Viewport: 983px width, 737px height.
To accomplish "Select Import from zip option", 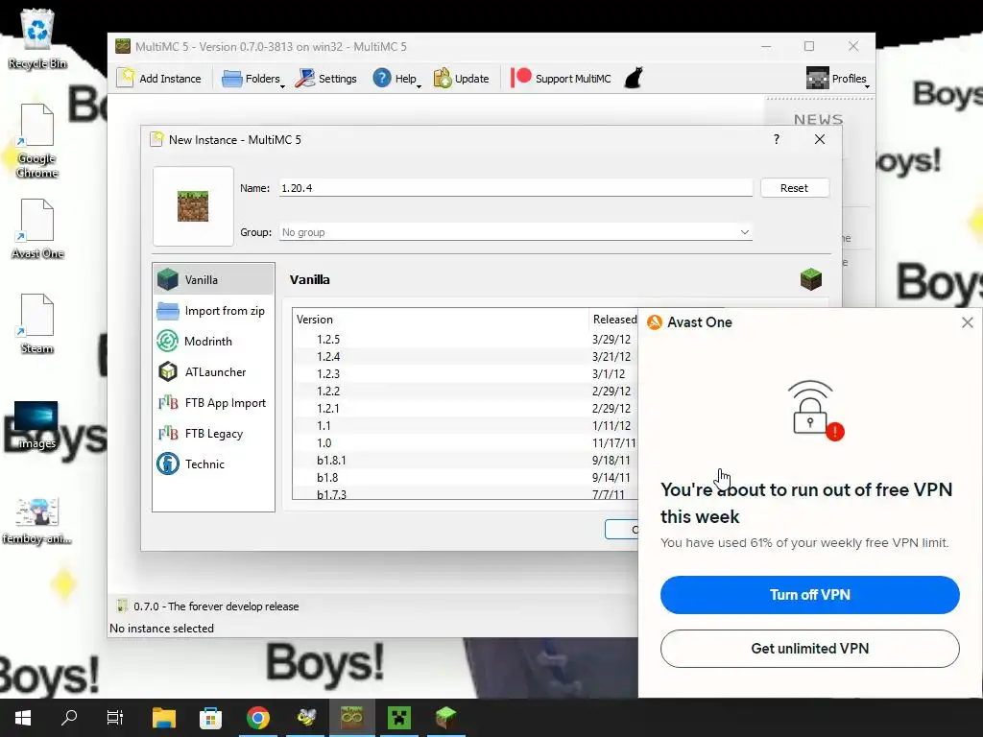I will click(213, 311).
